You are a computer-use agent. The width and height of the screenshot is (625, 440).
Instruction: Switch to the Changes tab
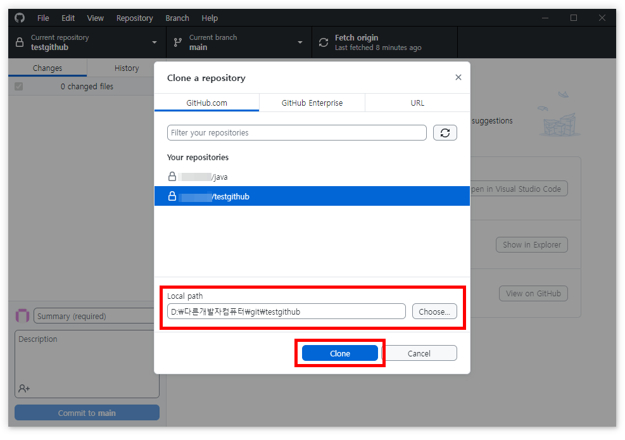(47, 68)
